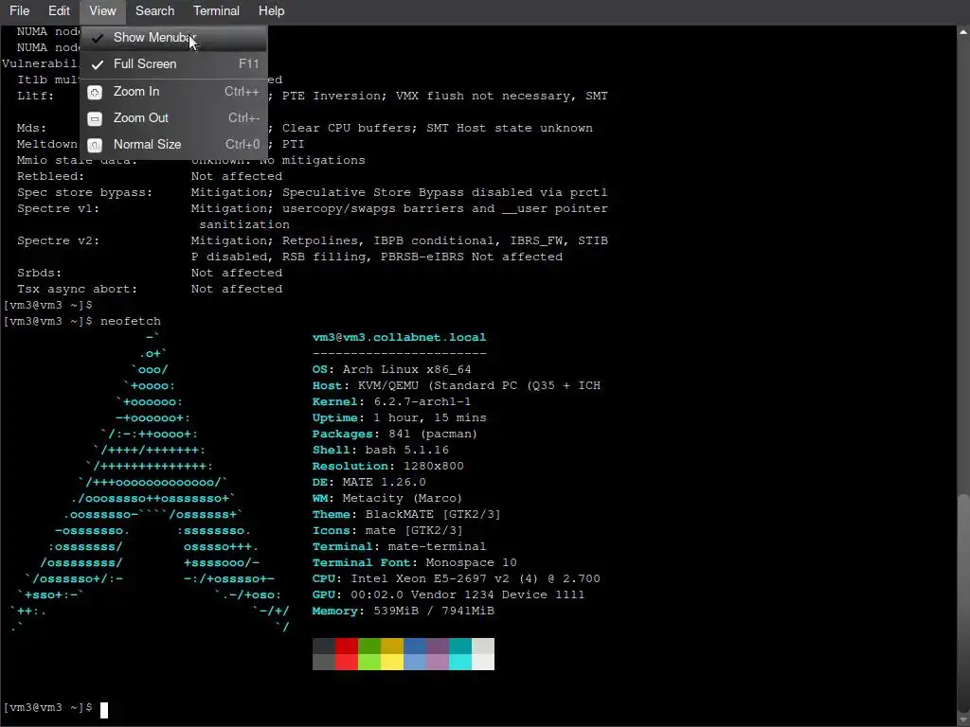Click the 'Terminal Font: Monospace 10' line
This screenshot has height=727, width=970.
[415, 562]
